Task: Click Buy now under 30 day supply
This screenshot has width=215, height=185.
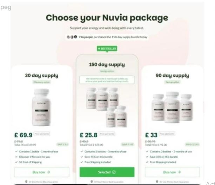Action: tap(42, 172)
